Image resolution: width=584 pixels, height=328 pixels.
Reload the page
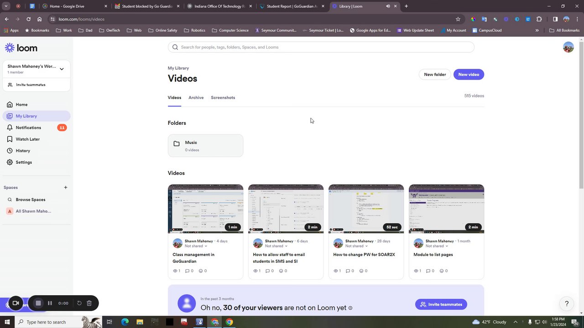coord(28,19)
